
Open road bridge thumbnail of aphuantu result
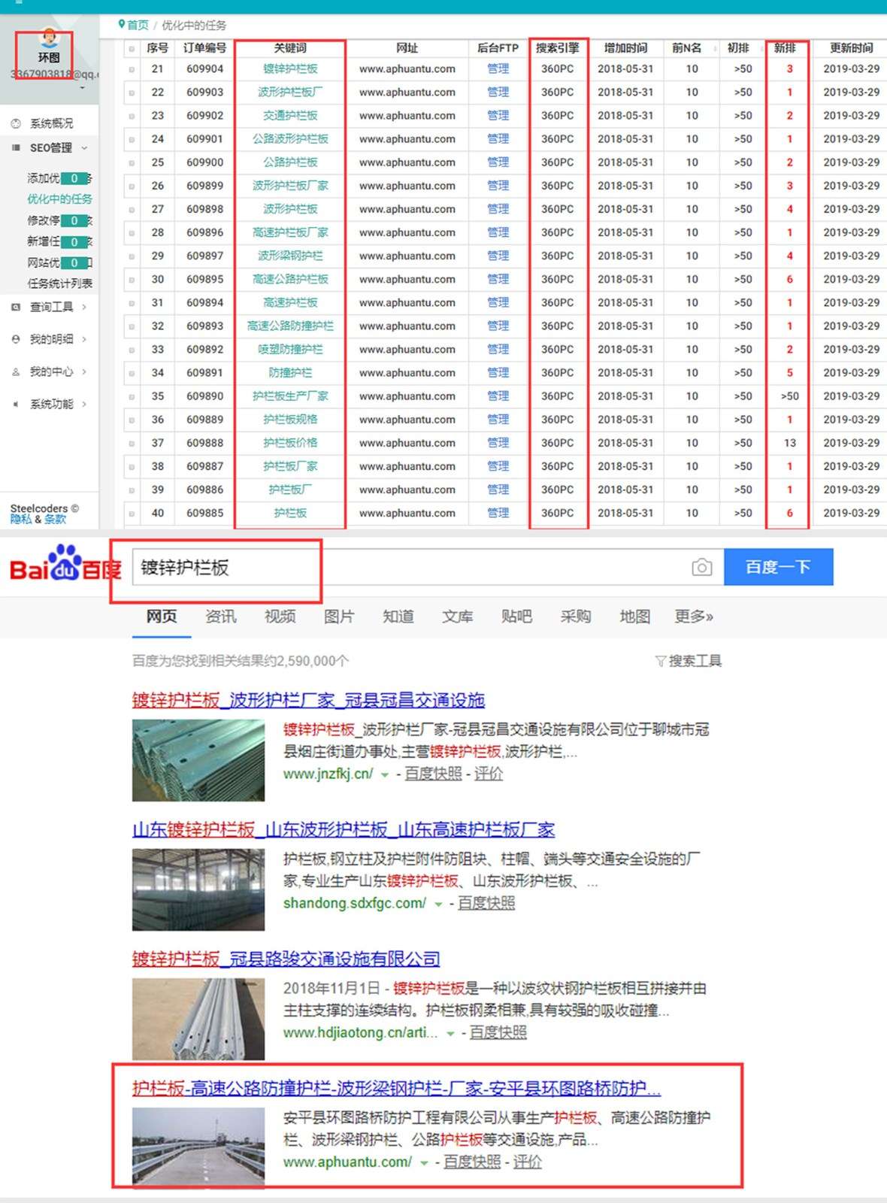(x=198, y=1148)
